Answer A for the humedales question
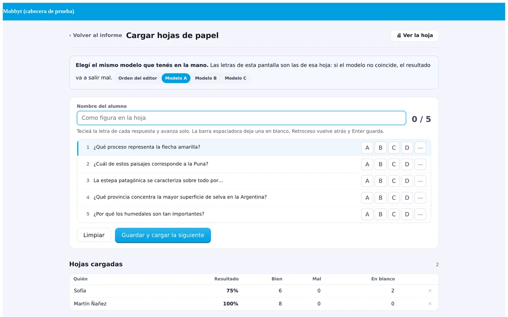Screen dimensions: 508x317 click(x=367, y=214)
